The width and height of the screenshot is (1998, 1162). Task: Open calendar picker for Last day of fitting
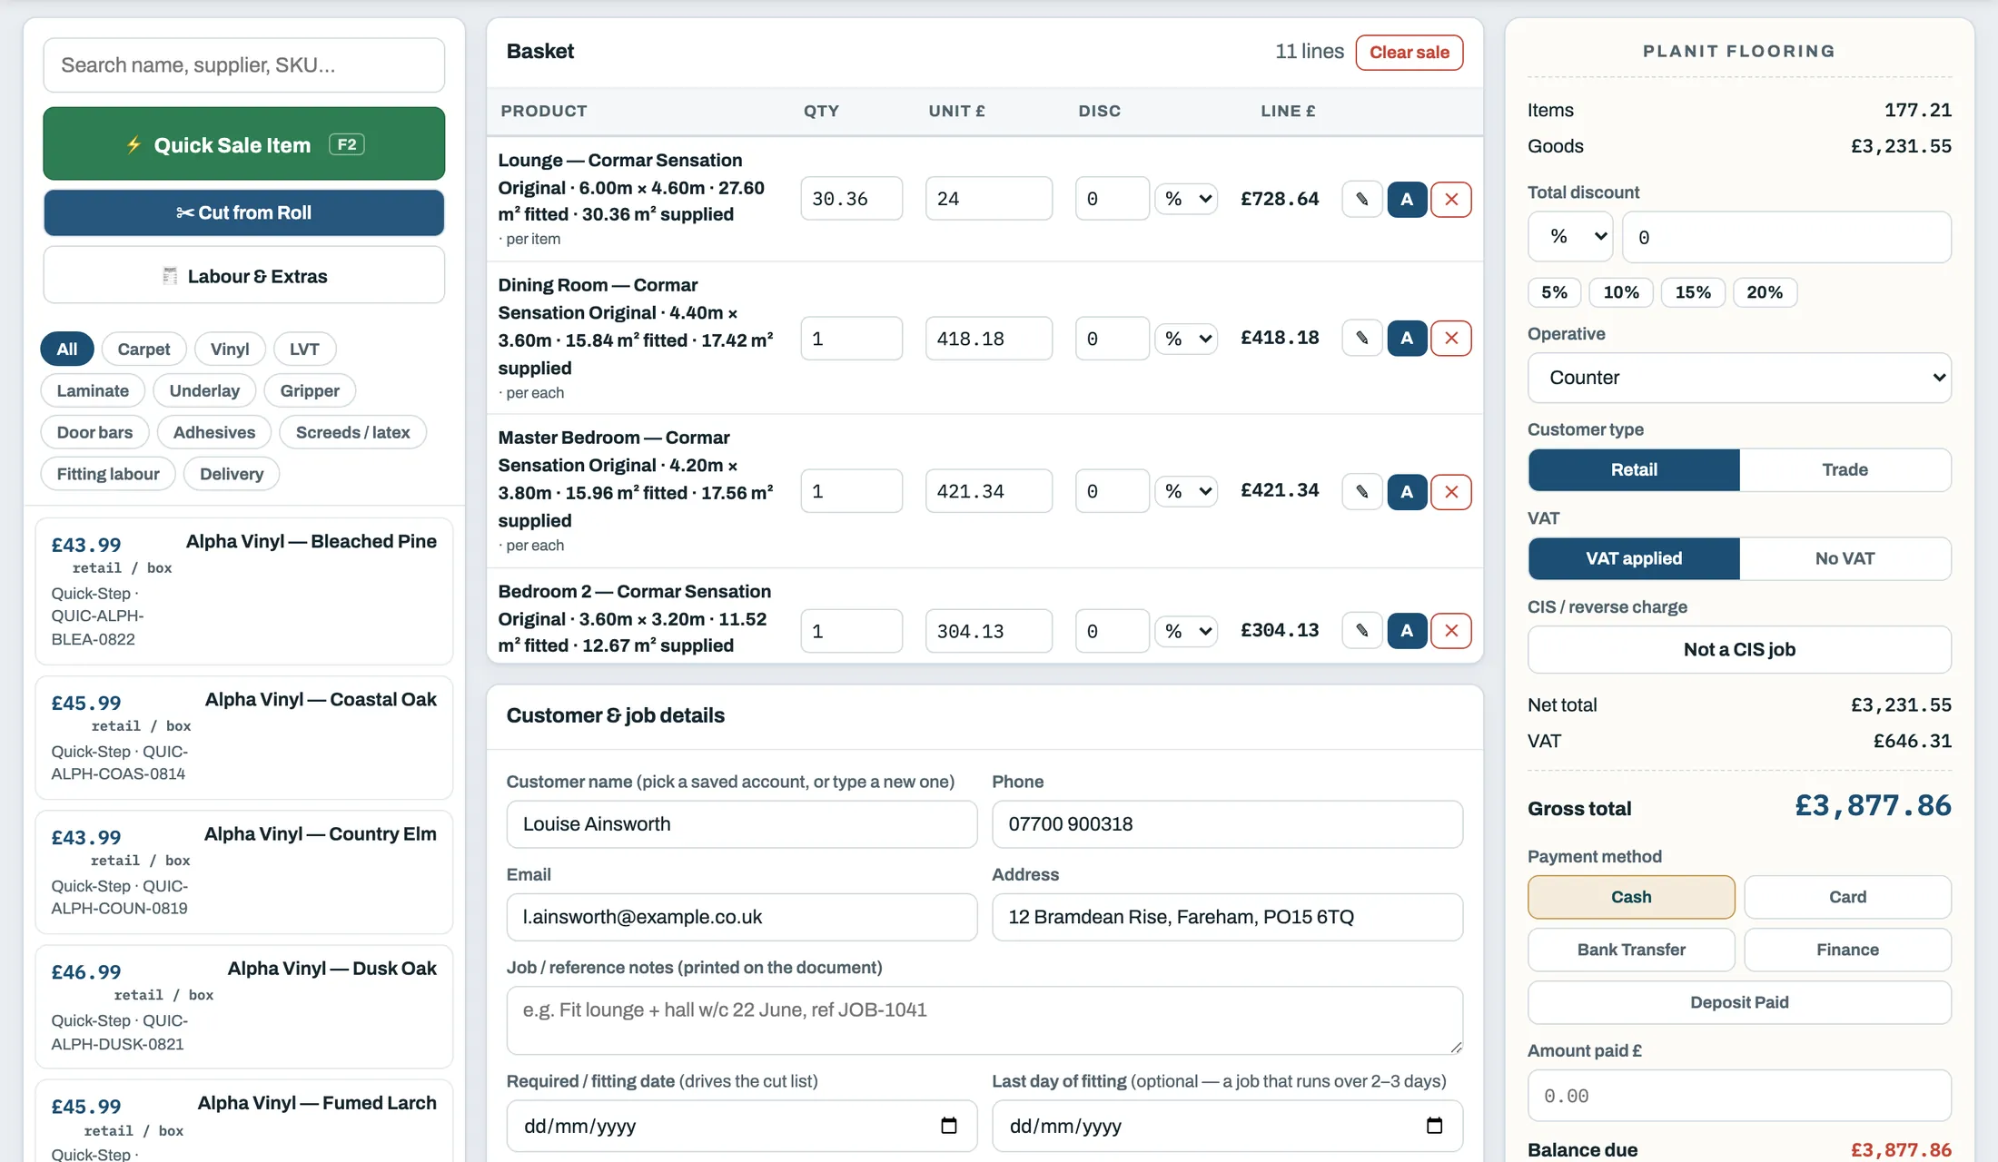point(1434,1126)
